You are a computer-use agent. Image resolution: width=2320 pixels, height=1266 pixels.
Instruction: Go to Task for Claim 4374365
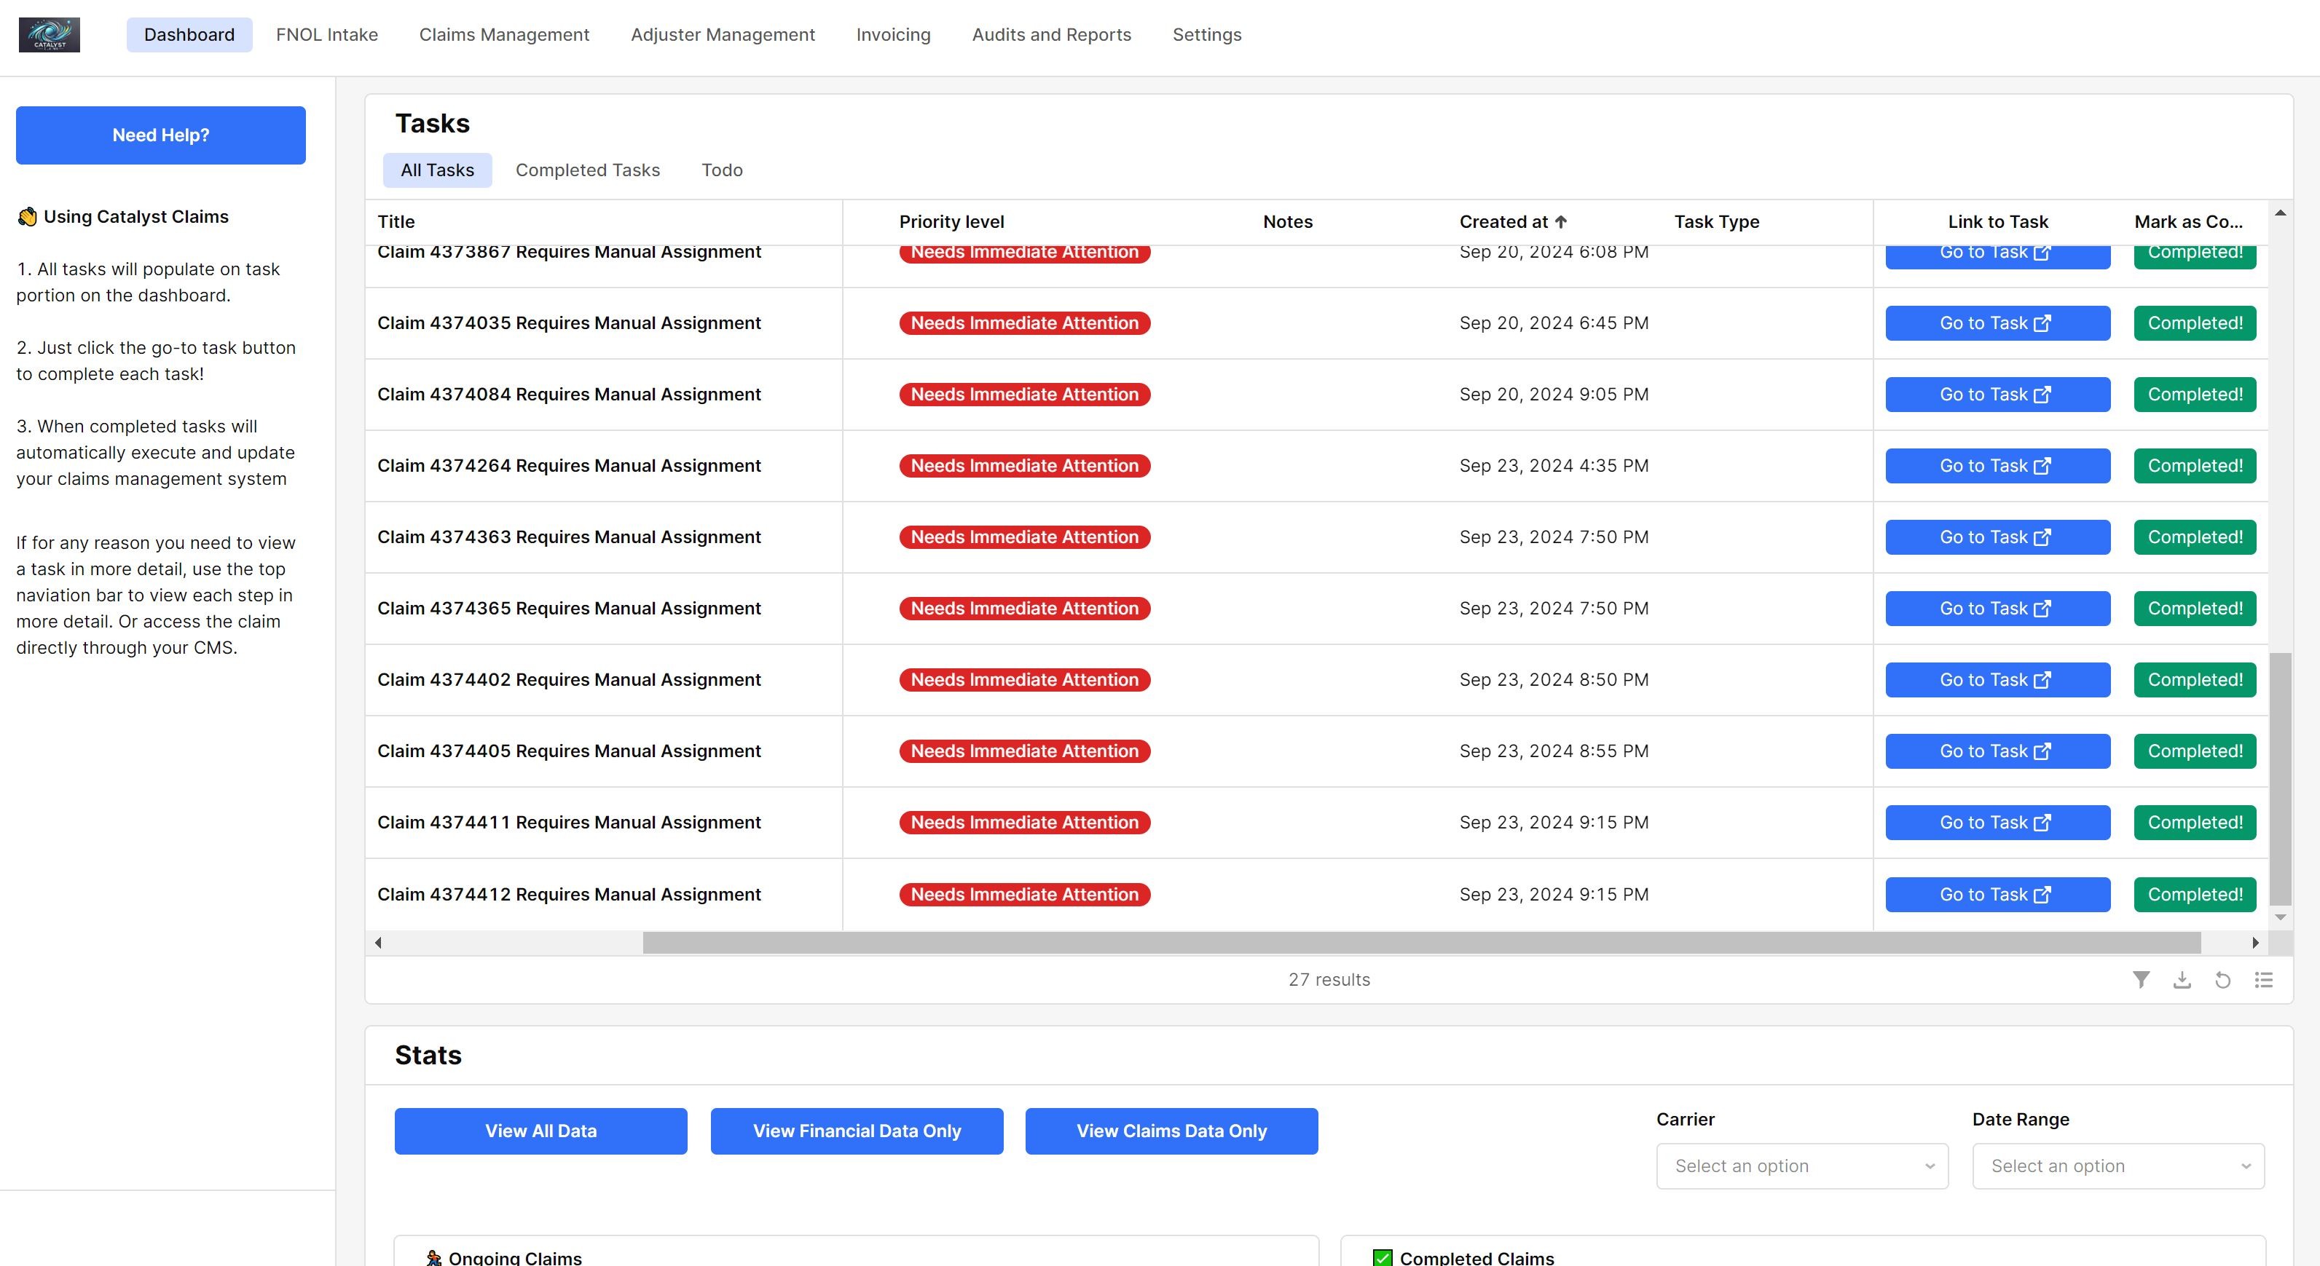pos(1997,609)
